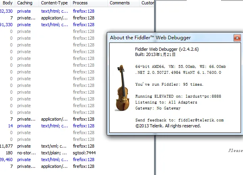Click the body value 180 cell
The width and height of the screenshot is (243, 175).
(x=9, y=153)
